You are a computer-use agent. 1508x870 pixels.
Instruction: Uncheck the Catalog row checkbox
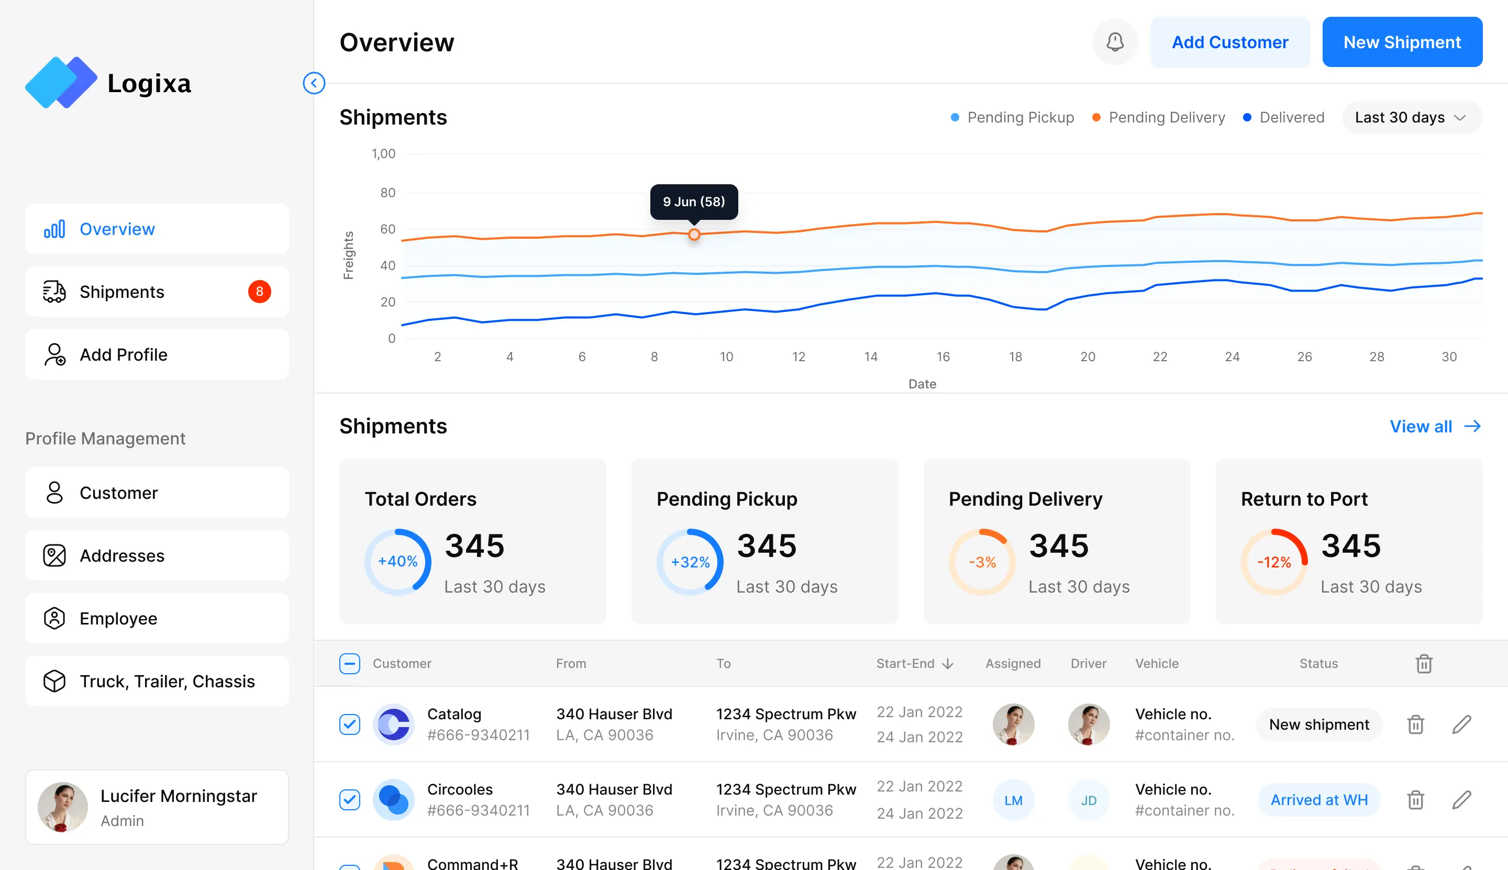pyautogui.click(x=350, y=724)
